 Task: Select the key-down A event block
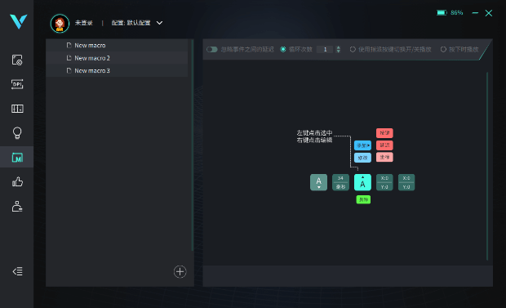[x=318, y=182]
